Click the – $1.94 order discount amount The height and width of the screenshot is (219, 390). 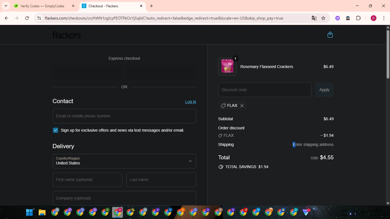[x=327, y=136]
